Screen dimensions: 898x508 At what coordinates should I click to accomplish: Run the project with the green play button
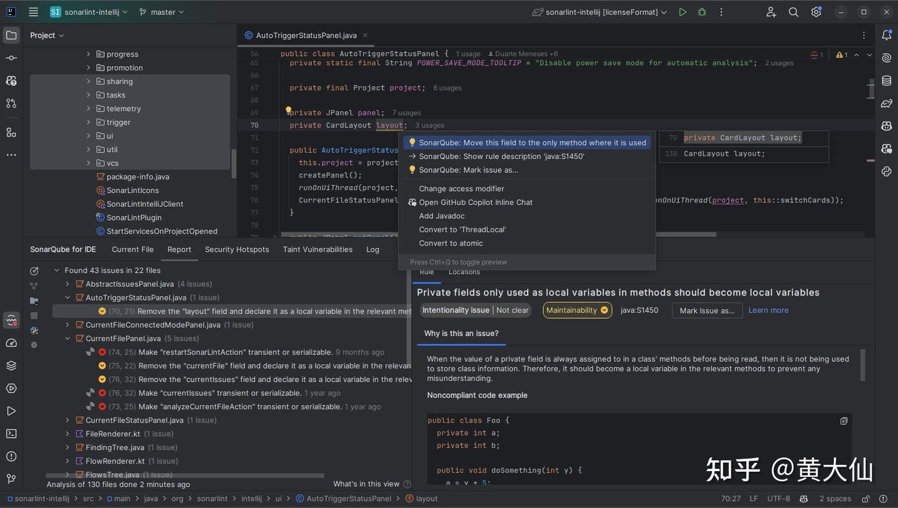point(683,12)
